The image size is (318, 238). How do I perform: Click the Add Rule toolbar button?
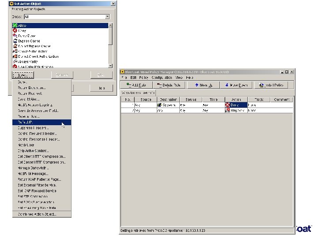[x=136, y=85]
